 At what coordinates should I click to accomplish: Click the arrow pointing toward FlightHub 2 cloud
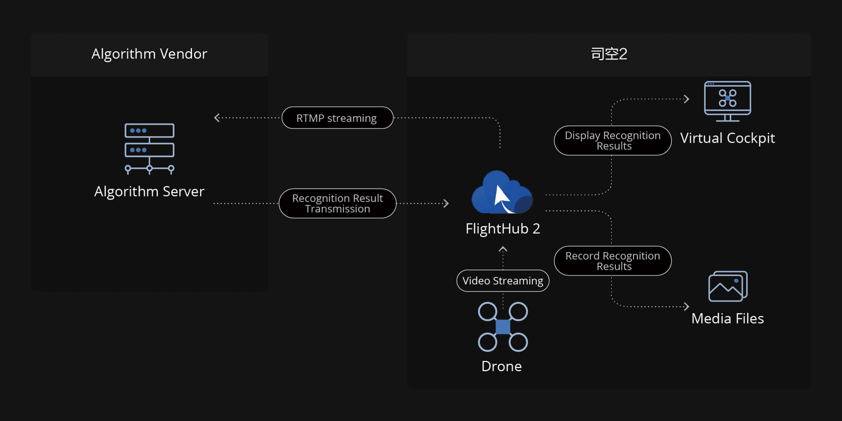[x=446, y=203]
